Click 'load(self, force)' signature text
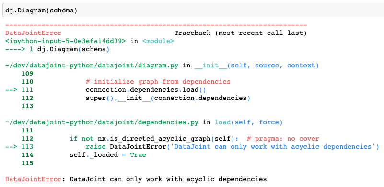Screen dimensions: 384x187 click(249, 122)
